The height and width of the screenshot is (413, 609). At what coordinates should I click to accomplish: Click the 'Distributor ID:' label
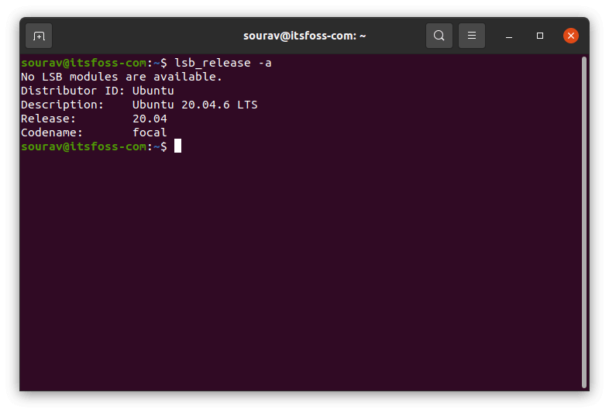[x=73, y=91]
